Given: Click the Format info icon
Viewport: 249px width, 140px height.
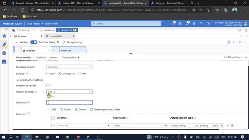Looking at the screenshot, I should click(x=27, y=73).
